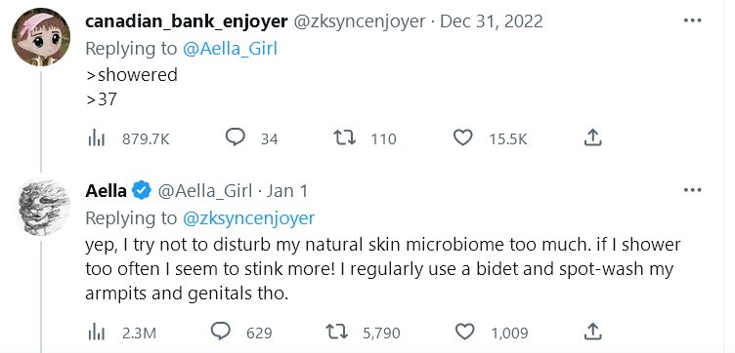Open the Jan 1 tweet timestamp
Viewport: 735px width, 353px height.
(x=287, y=191)
